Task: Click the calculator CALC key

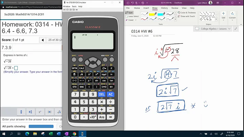Action: (82, 68)
